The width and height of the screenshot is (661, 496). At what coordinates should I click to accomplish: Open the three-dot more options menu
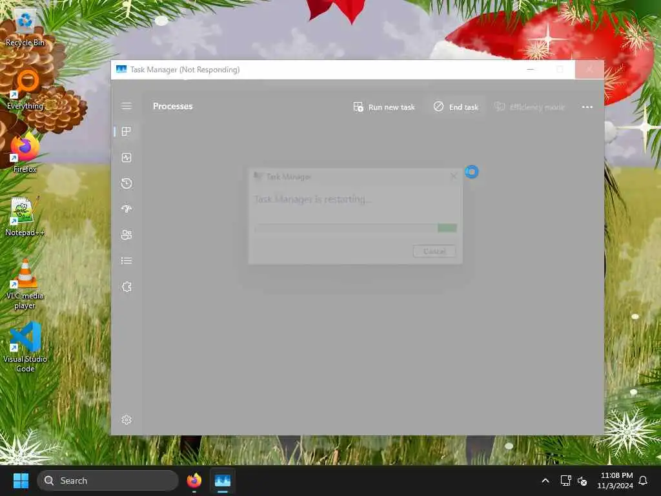(x=587, y=107)
